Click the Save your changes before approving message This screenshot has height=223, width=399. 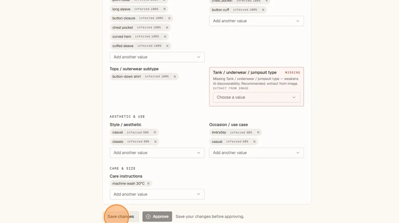pyautogui.click(x=210, y=216)
